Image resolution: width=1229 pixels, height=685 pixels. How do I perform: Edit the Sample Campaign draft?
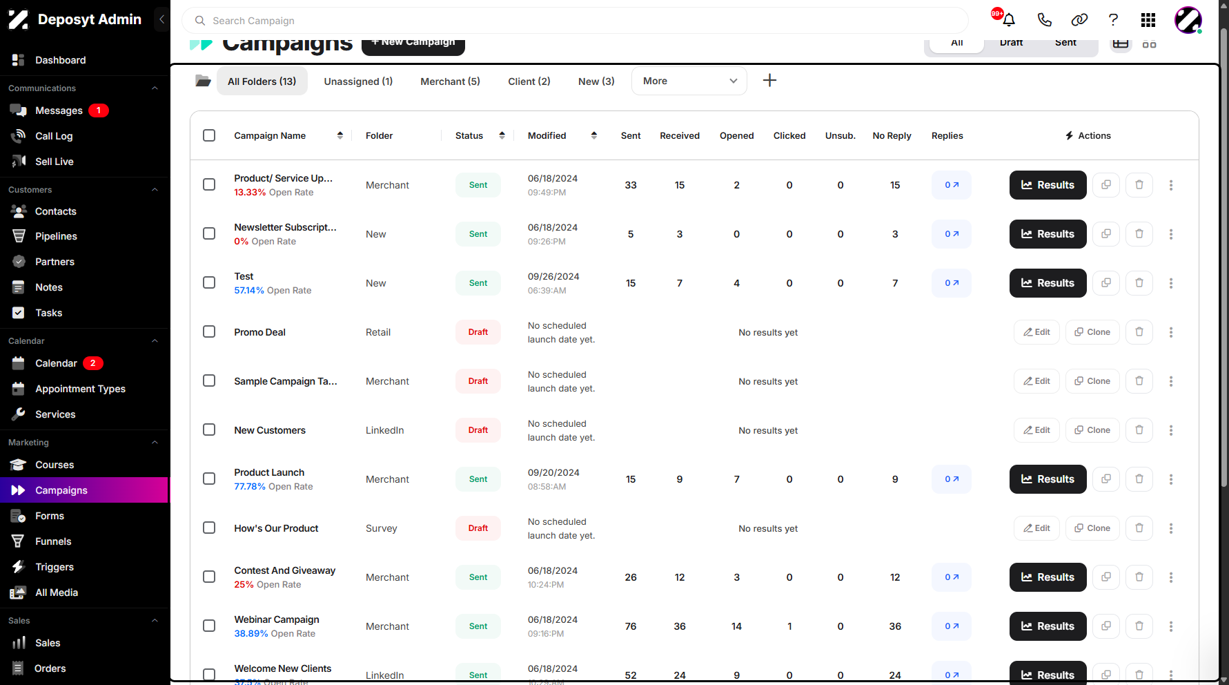coord(1036,381)
